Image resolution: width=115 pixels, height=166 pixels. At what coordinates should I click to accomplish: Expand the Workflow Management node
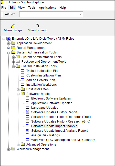pyautogui.click(x=9, y=149)
